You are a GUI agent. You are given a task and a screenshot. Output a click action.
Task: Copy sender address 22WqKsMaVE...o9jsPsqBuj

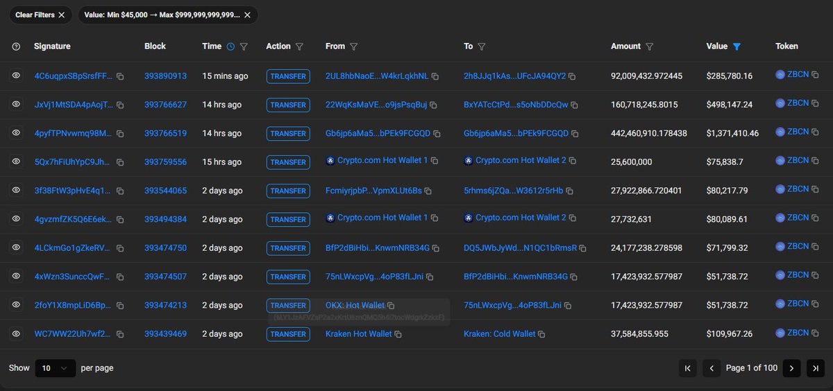point(433,105)
